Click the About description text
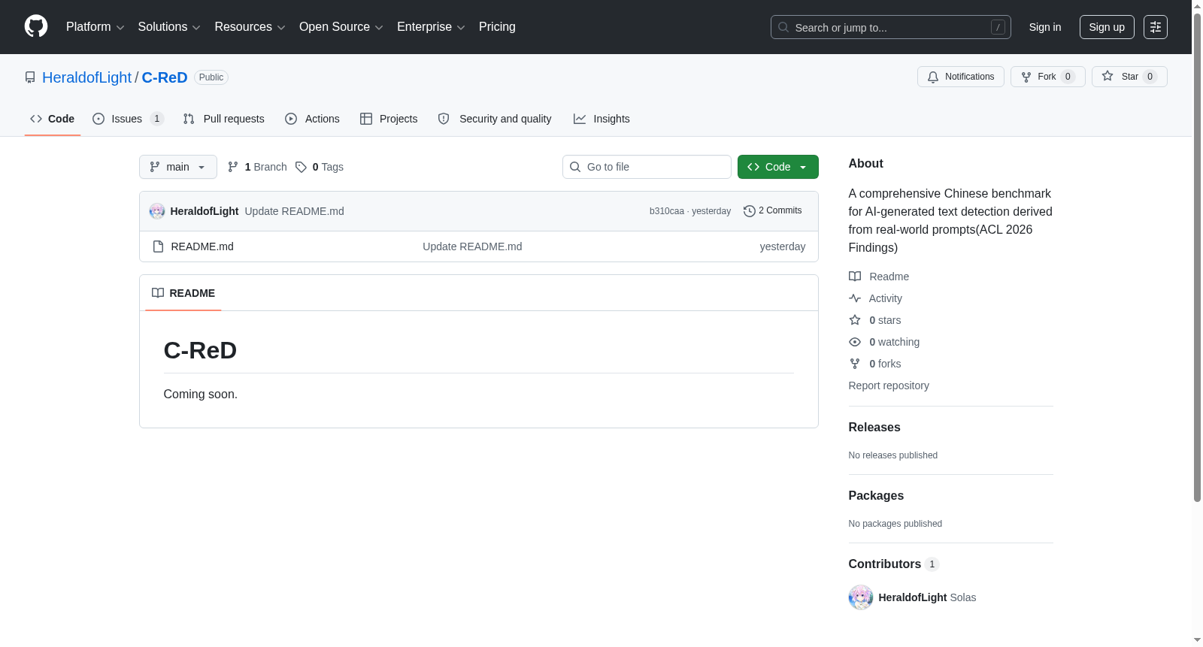 pyautogui.click(x=950, y=220)
